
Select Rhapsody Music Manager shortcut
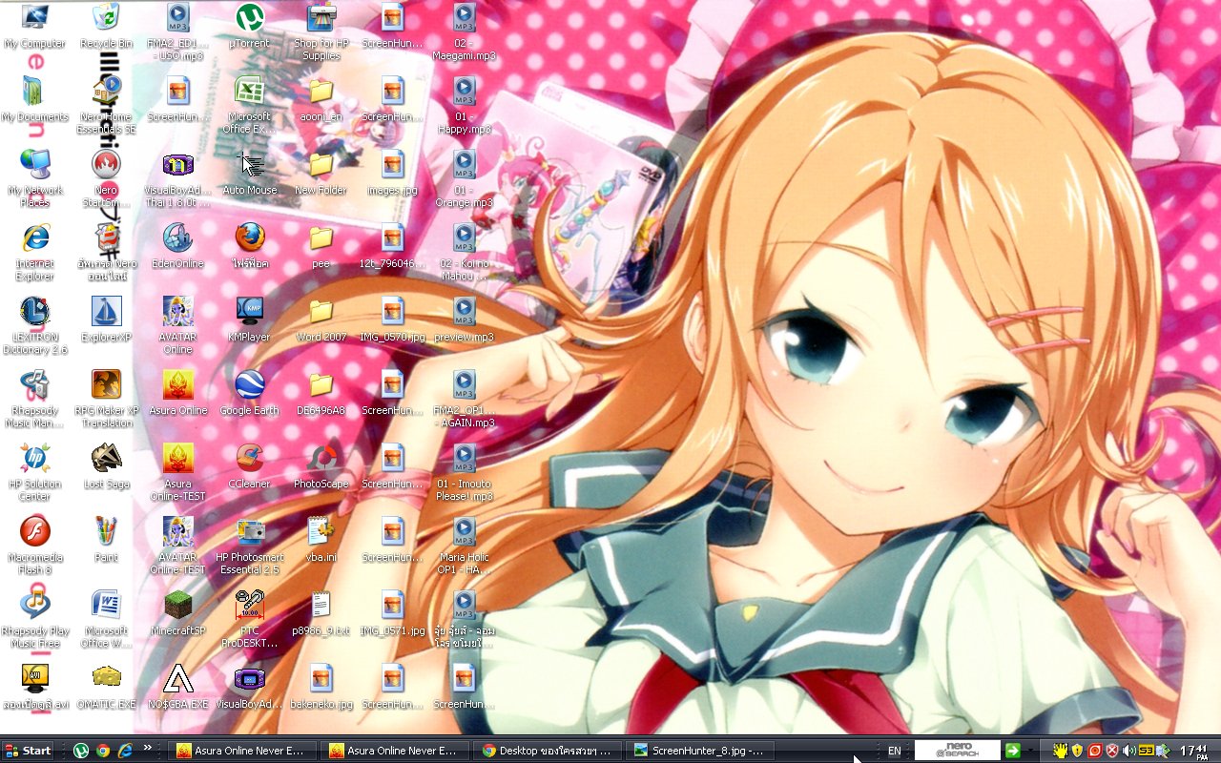(34, 399)
